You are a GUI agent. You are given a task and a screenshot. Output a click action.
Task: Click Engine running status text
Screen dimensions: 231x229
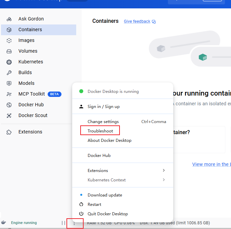pyautogui.click(x=24, y=223)
